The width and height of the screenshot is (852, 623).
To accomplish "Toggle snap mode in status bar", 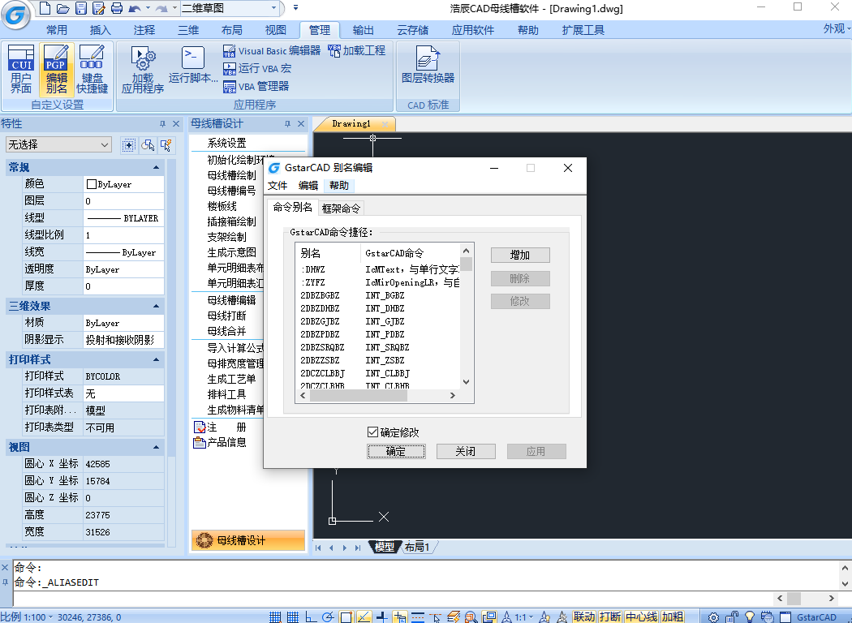I will click(276, 617).
